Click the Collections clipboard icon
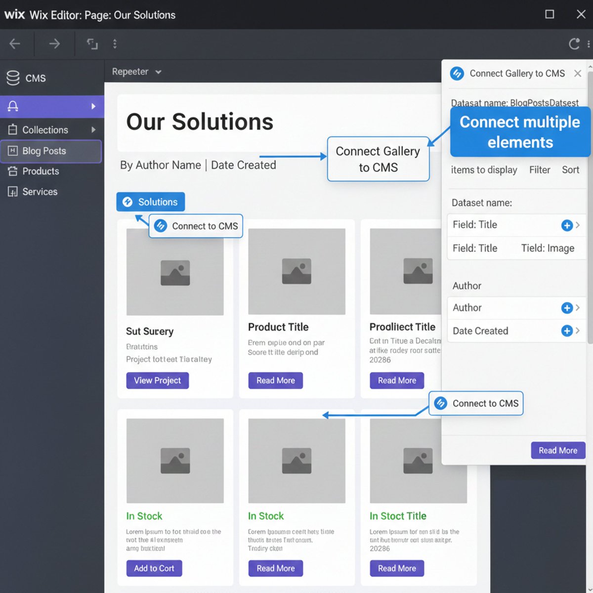593x593 pixels. coord(13,129)
